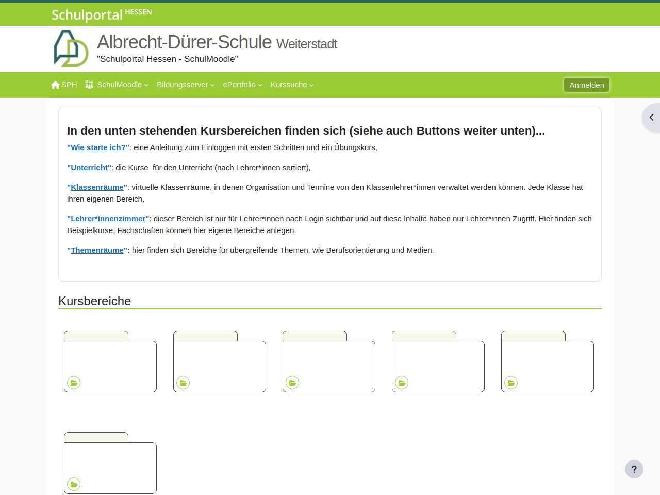Visit the "Themenräume" link

click(x=97, y=250)
